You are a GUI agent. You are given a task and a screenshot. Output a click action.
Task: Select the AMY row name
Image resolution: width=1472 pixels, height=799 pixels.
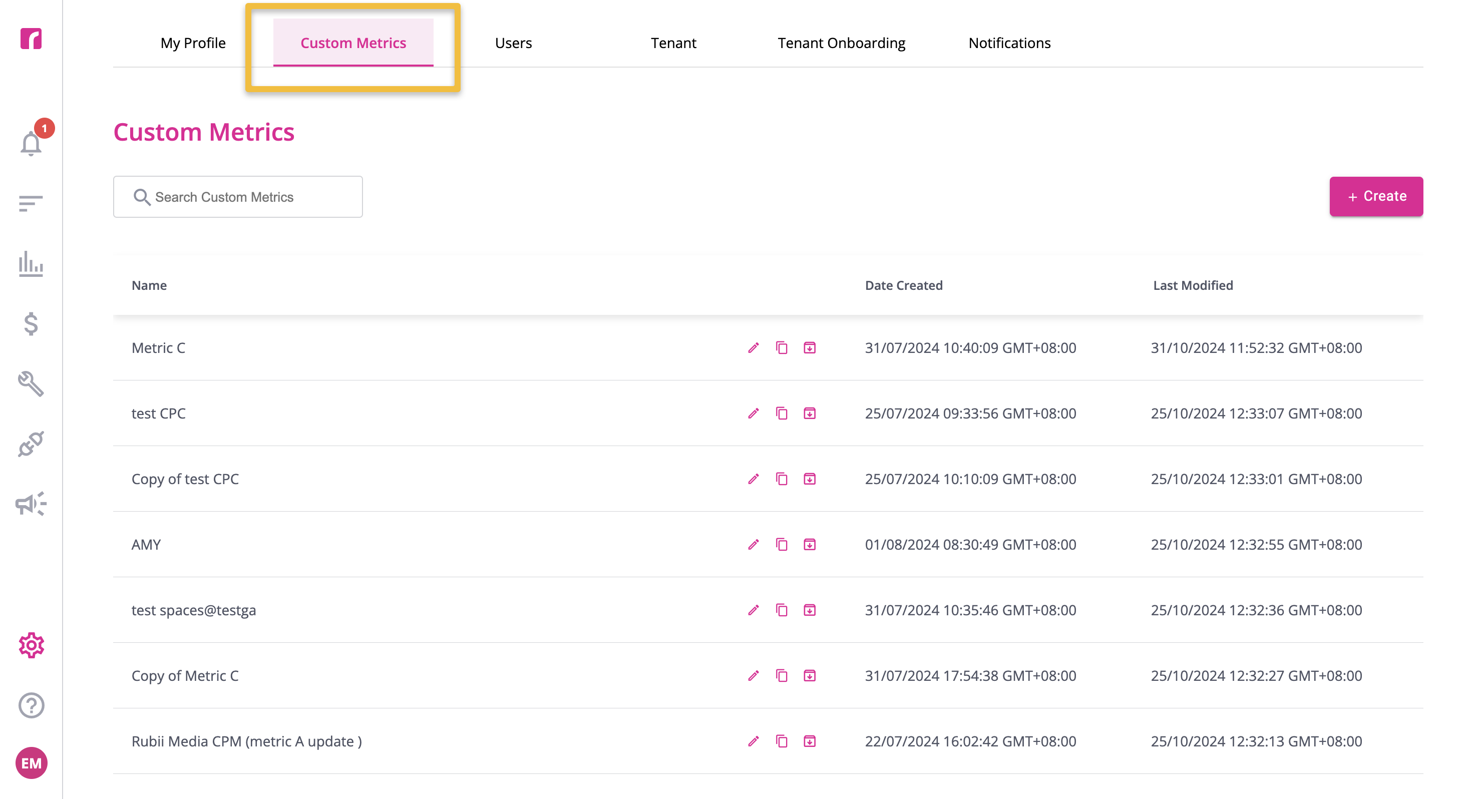tap(146, 545)
